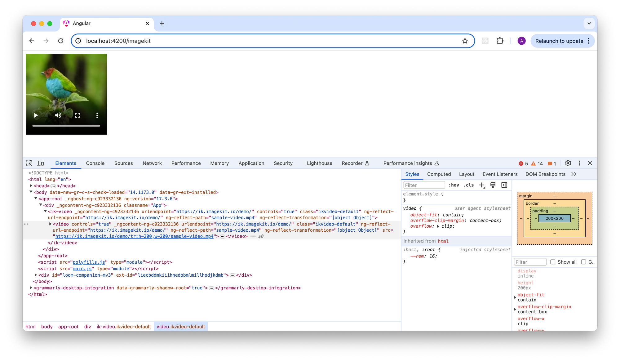Close the Angular tab
The image size is (620, 361).
coord(147,24)
